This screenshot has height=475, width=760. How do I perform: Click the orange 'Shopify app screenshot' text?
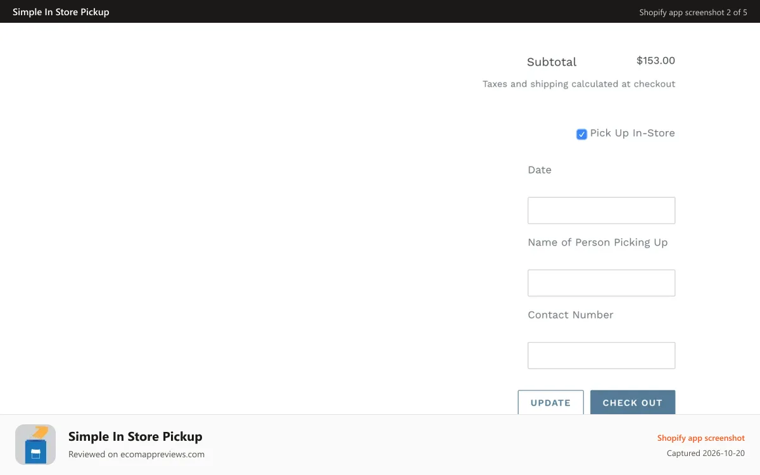pyautogui.click(x=701, y=438)
